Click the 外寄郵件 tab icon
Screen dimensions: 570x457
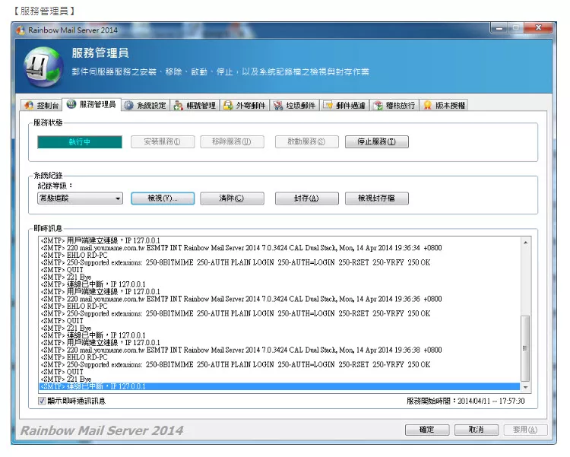228,106
